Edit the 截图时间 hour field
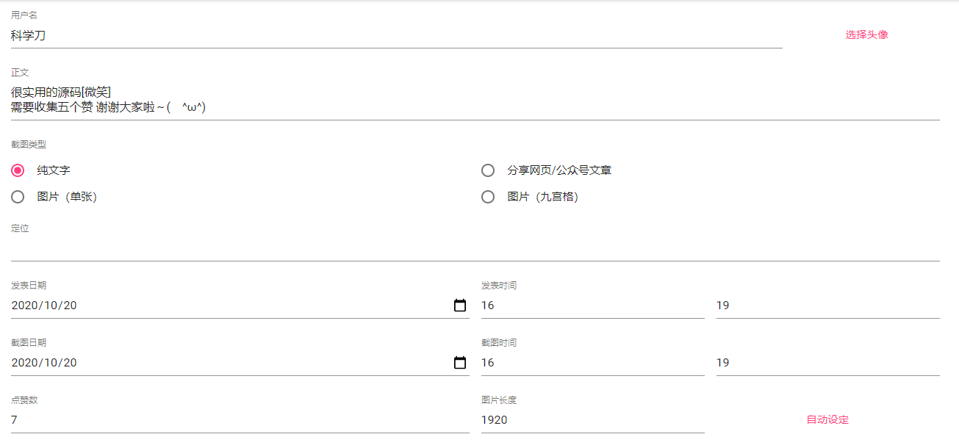Image resolution: width=959 pixels, height=448 pixels. click(592, 363)
